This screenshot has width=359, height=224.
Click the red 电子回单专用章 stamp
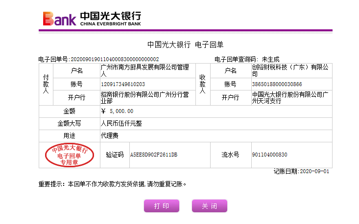[70, 155]
